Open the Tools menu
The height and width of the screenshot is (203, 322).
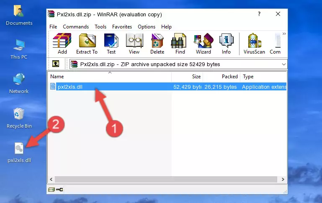tap(100, 27)
